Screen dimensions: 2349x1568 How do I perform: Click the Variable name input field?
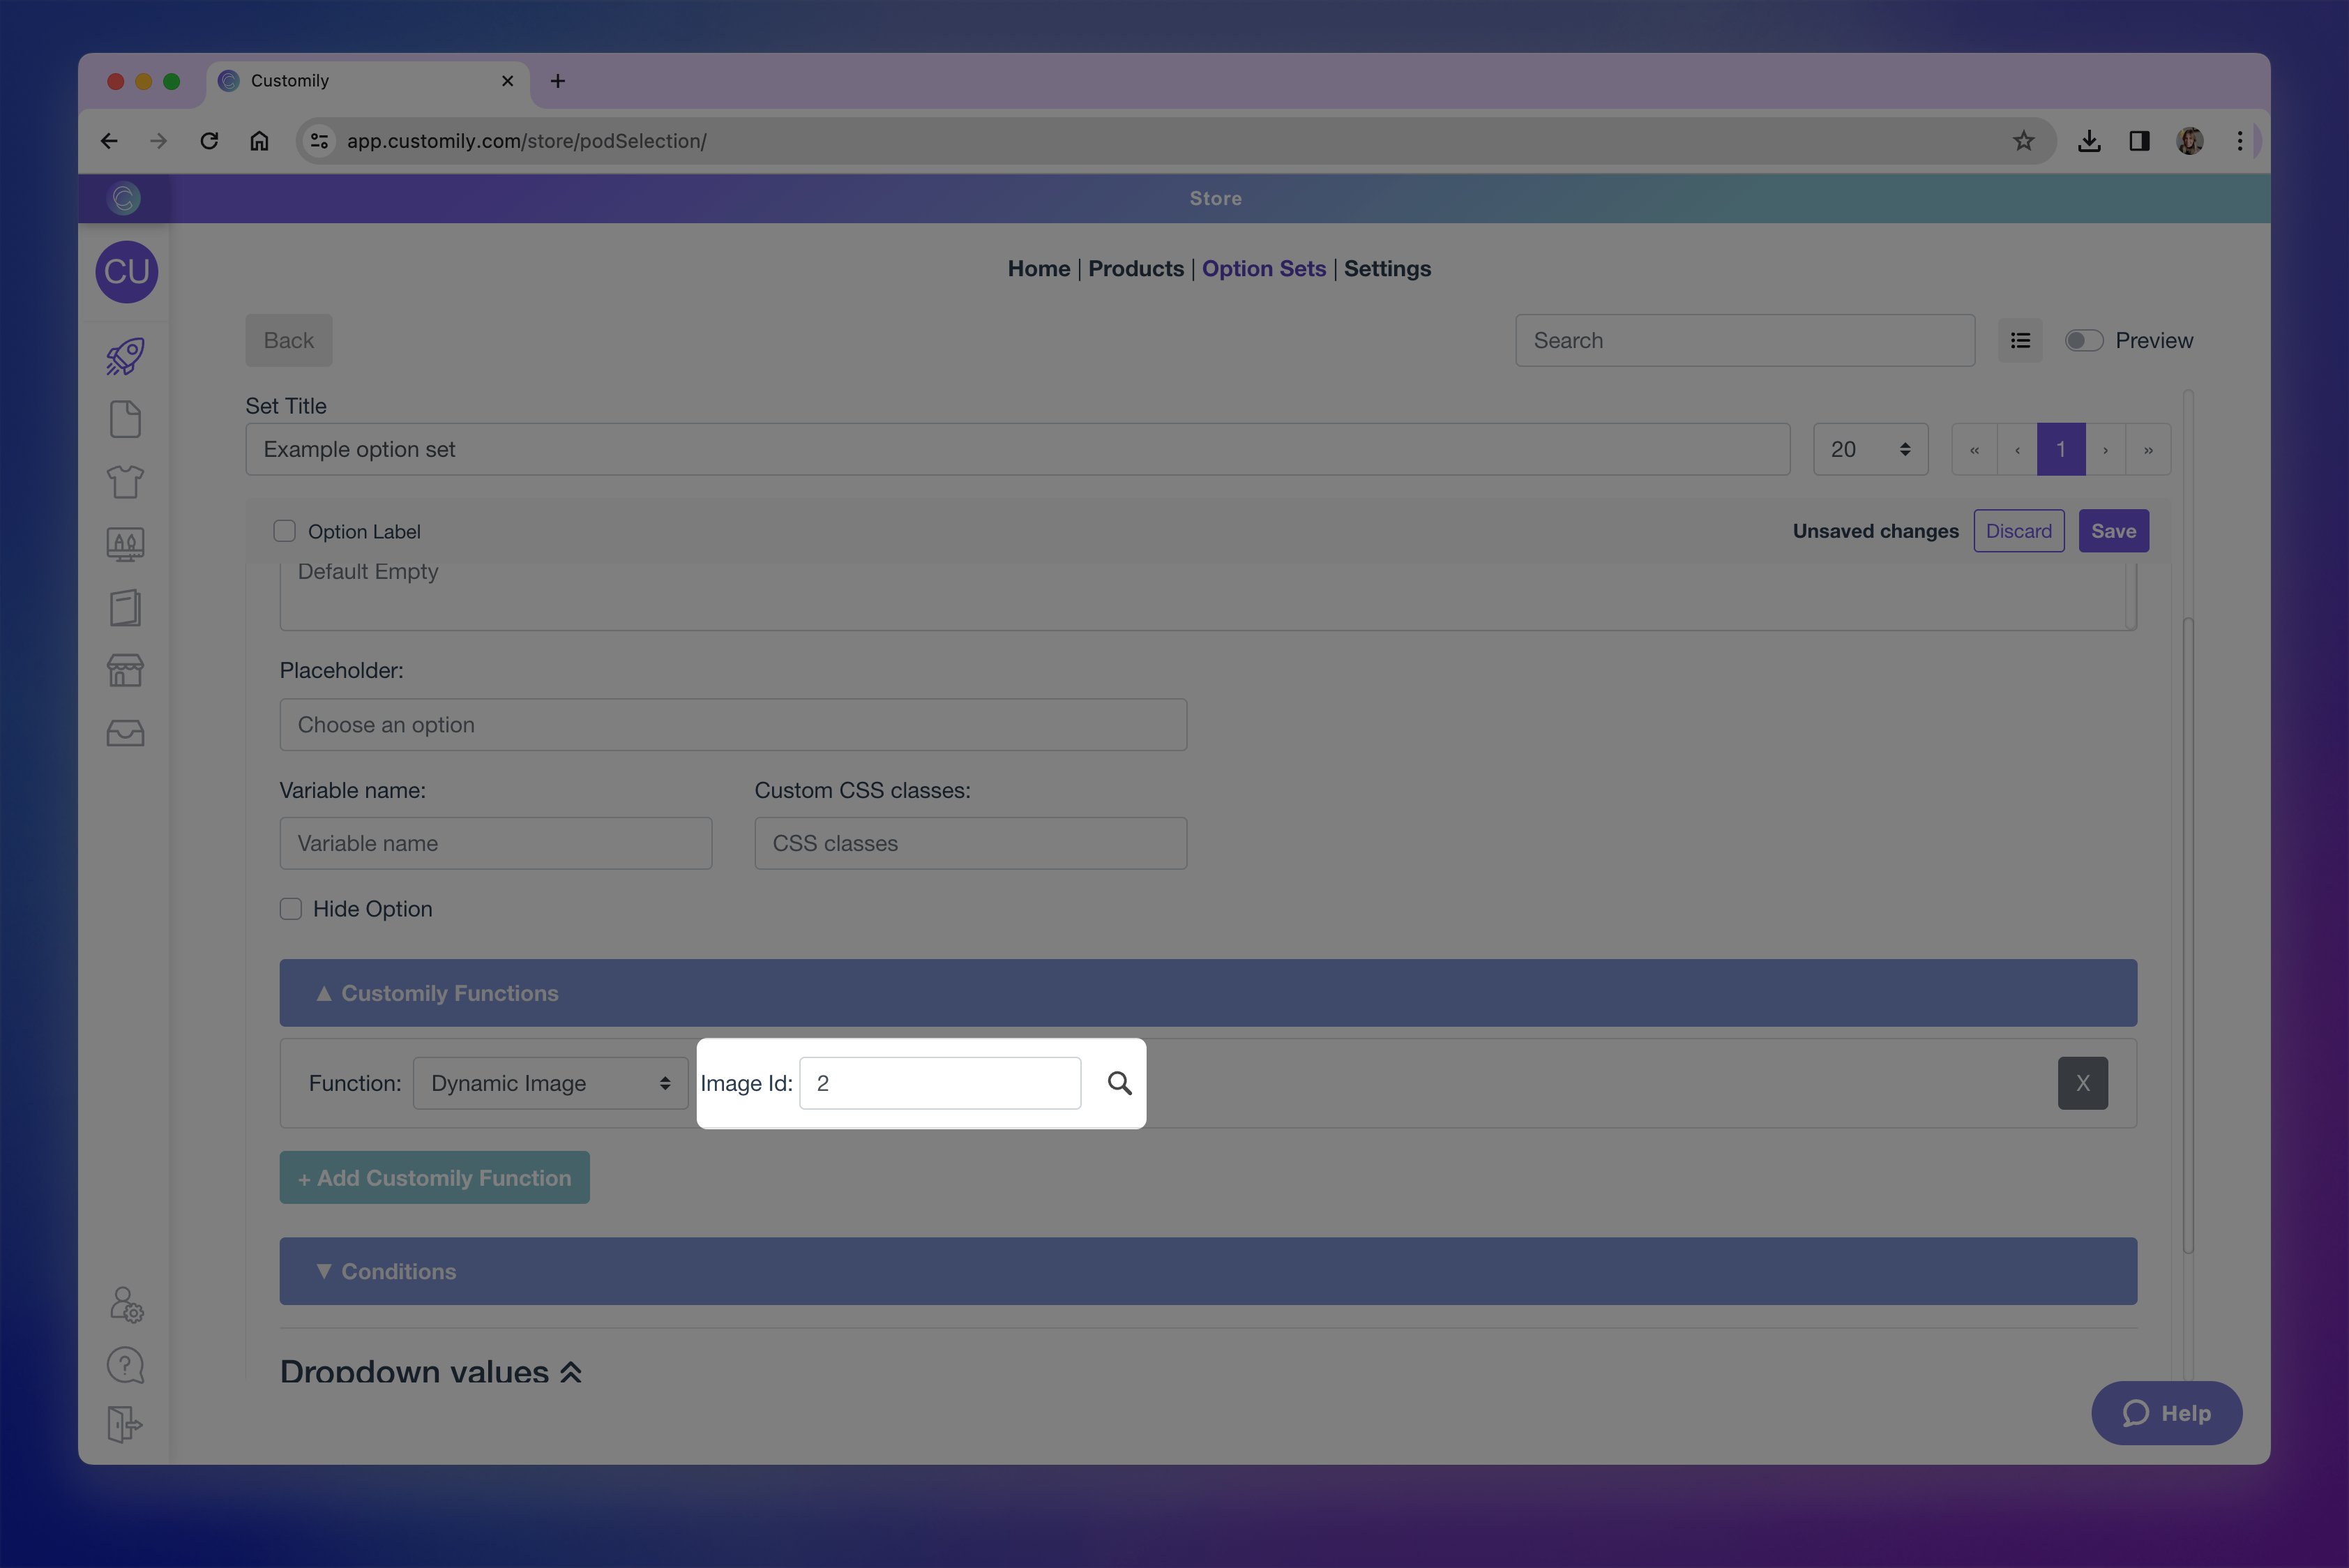[x=495, y=843]
